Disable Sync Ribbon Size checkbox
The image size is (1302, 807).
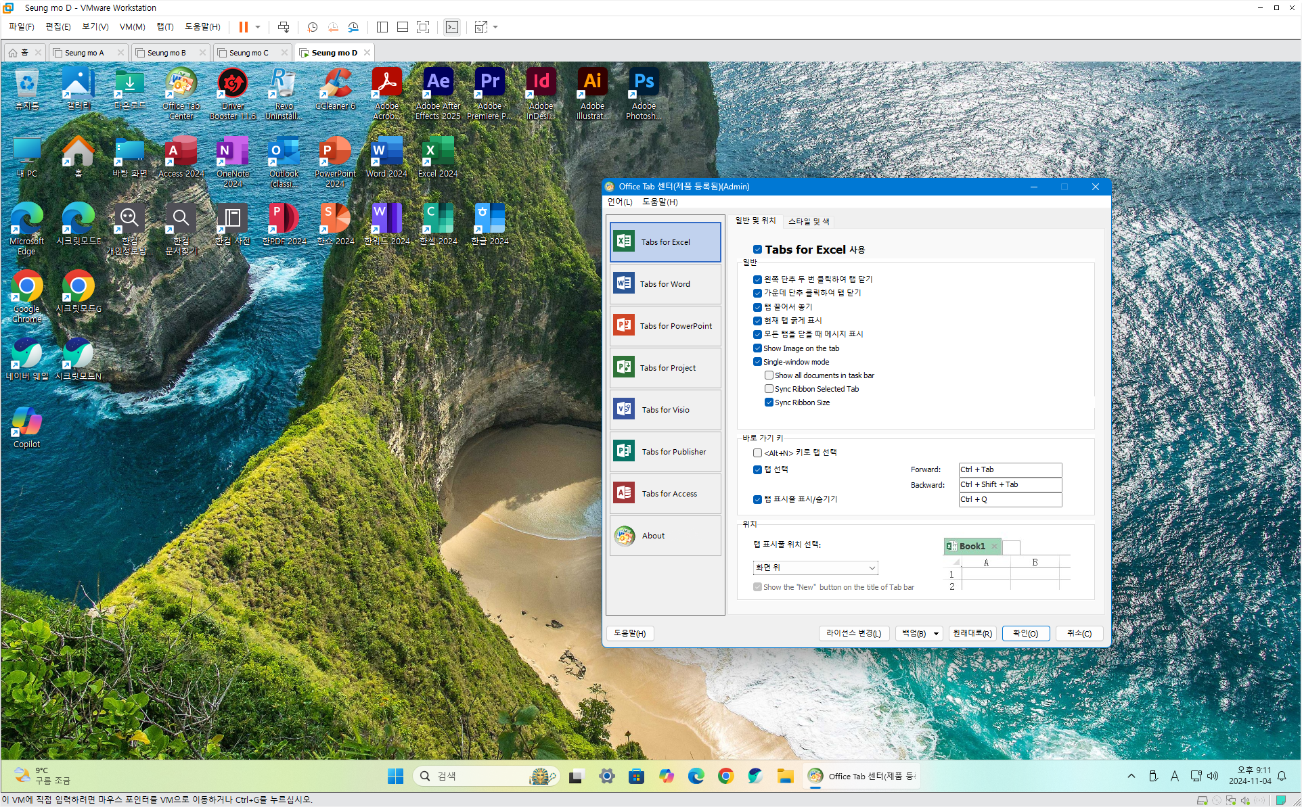pos(769,402)
